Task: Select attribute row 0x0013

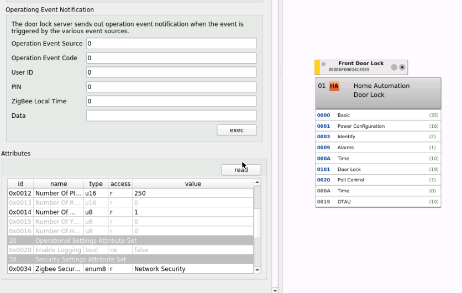Action: coord(130,203)
